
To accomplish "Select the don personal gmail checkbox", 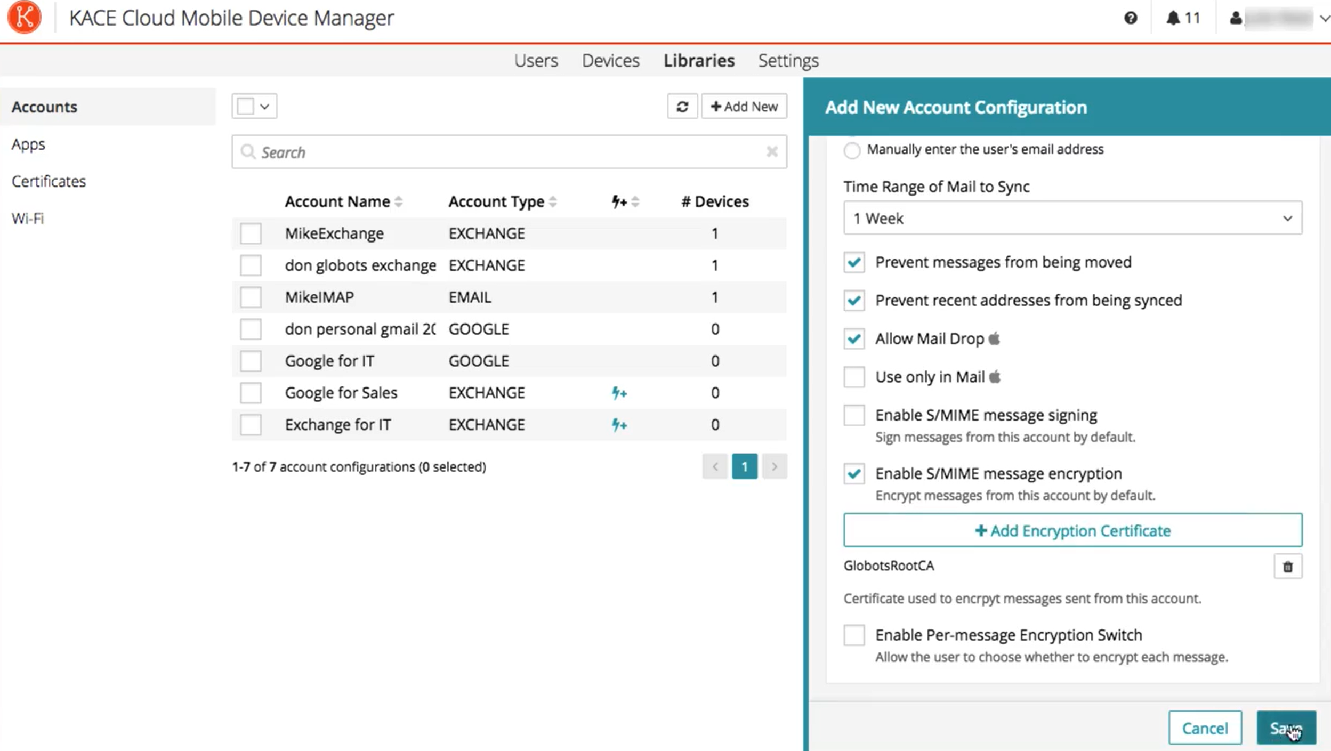I will pyautogui.click(x=251, y=329).
